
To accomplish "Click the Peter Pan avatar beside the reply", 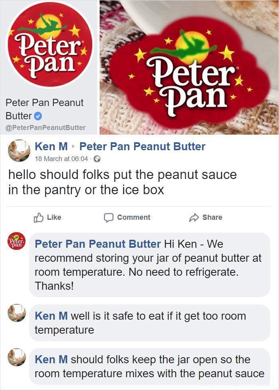I will point(16,241).
